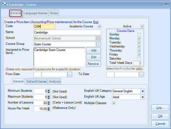Click the Total Week Days value box
Viewport: 171px width, 129px height.
tap(137, 63)
